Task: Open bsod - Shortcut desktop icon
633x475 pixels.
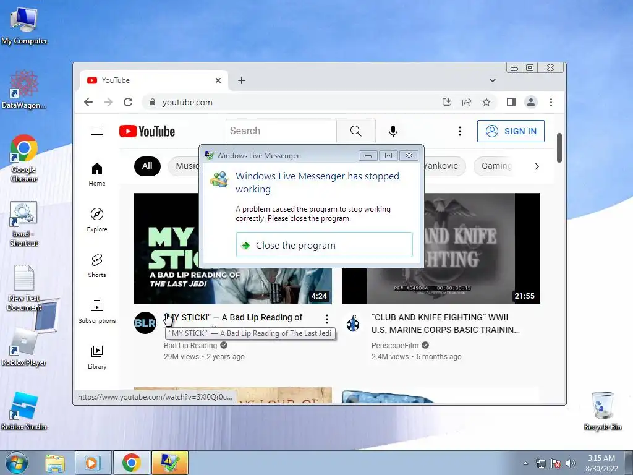Action: click(x=24, y=224)
